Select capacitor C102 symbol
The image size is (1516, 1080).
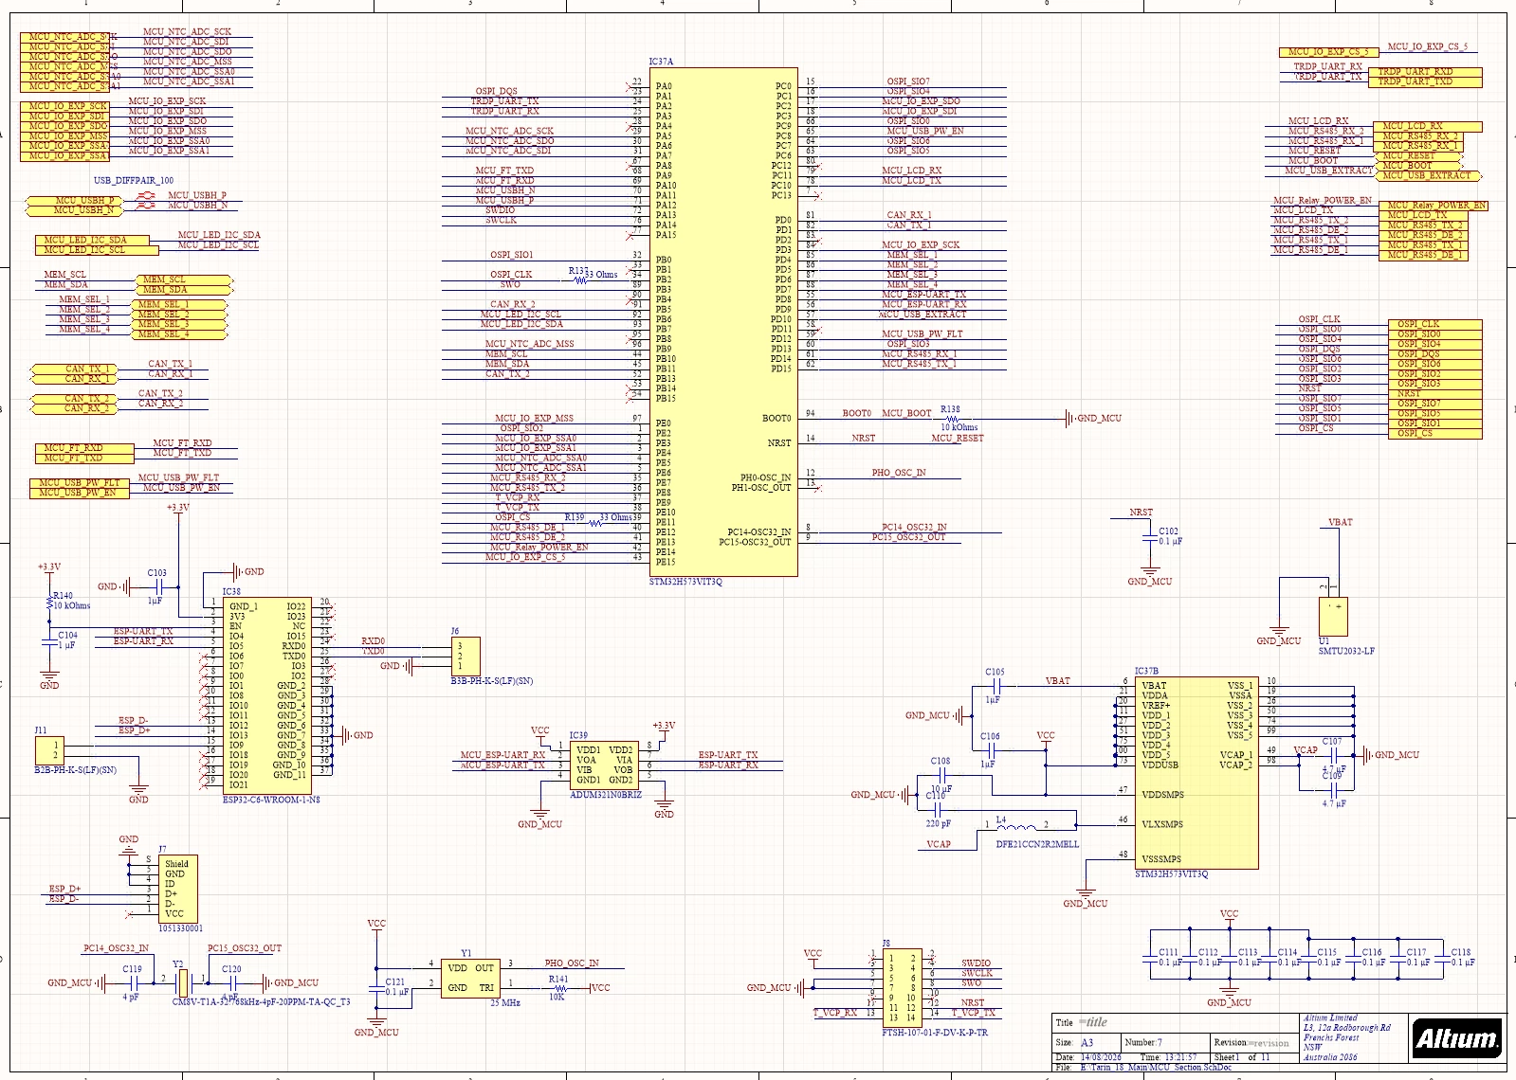1150,536
